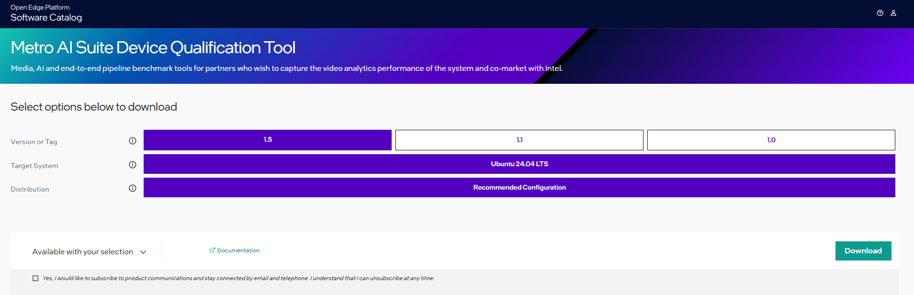Open the user account icon
Image resolution: width=914 pixels, height=295 pixels.
(x=893, y=13)
